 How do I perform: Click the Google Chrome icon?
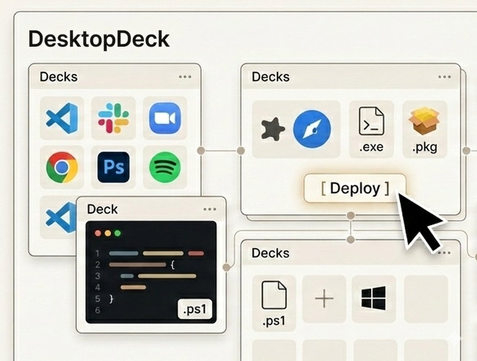(x=62, y=167)
